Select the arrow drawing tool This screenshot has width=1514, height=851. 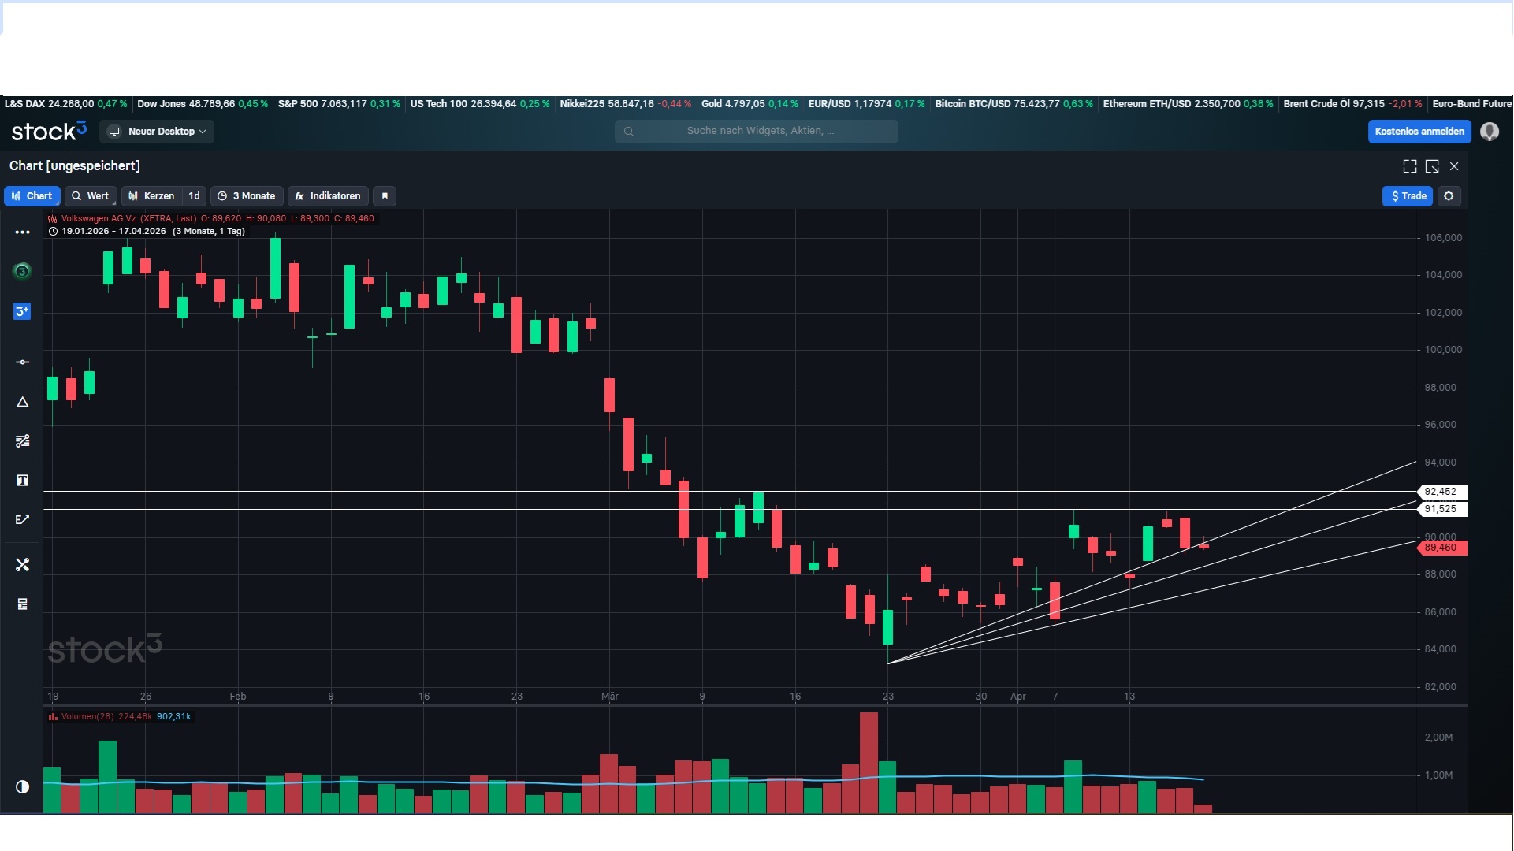coord(22,520)
